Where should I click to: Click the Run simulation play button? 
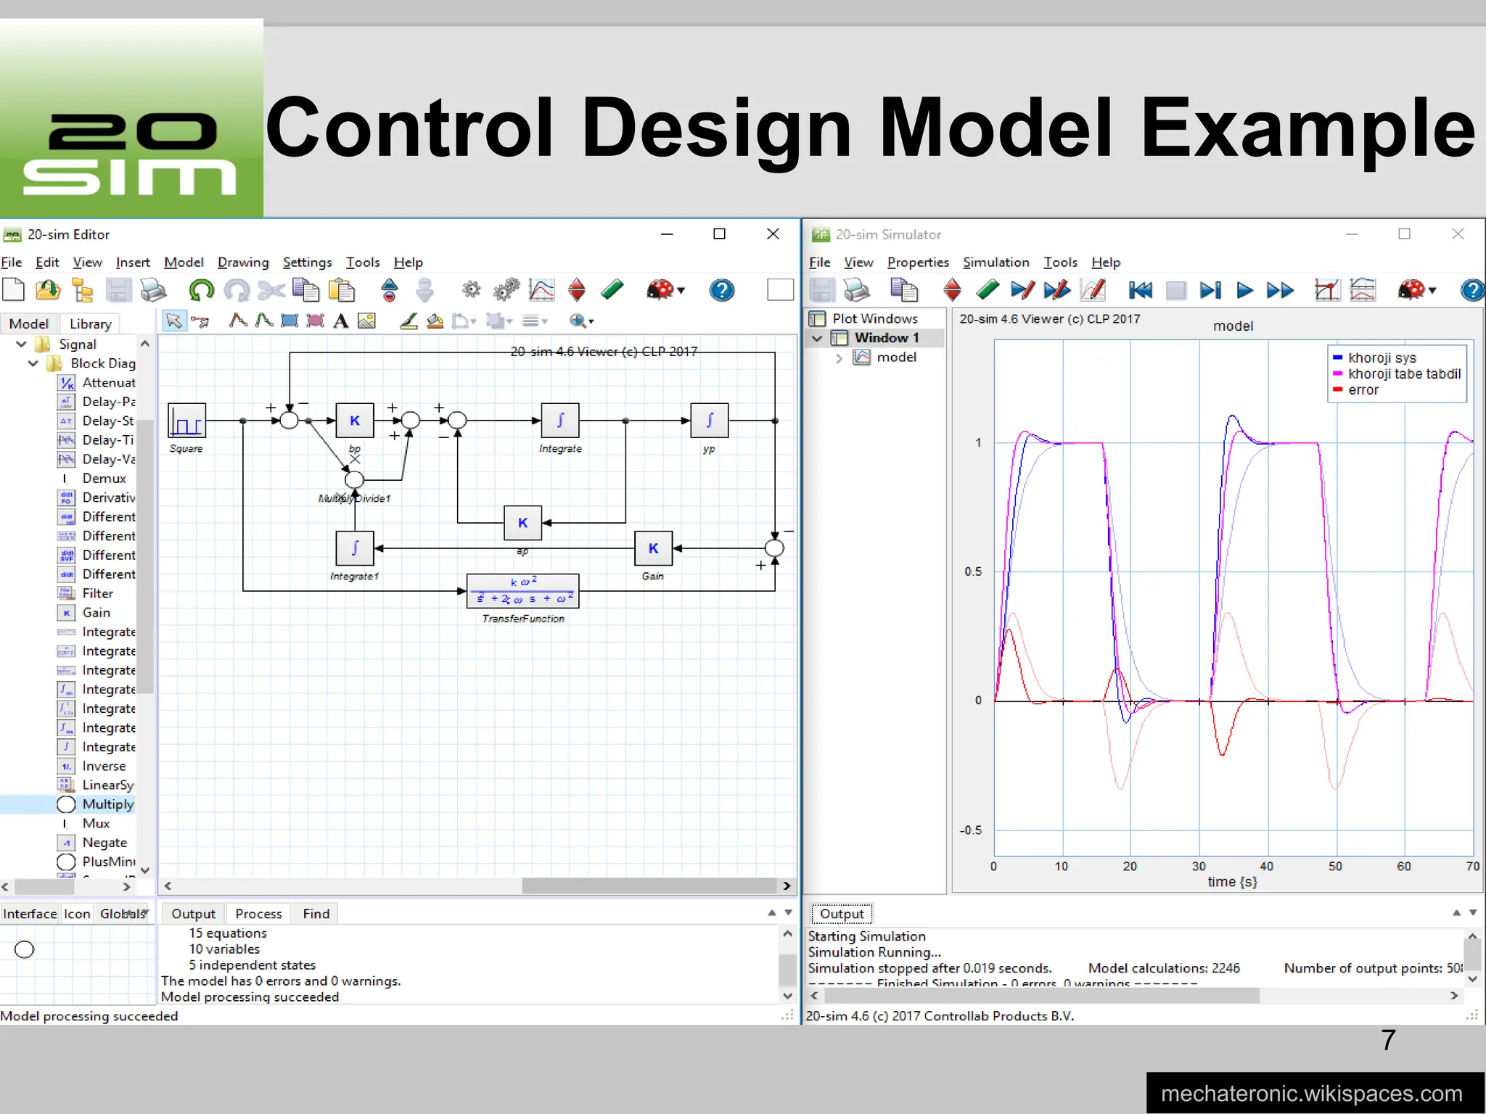(1244, 291)
